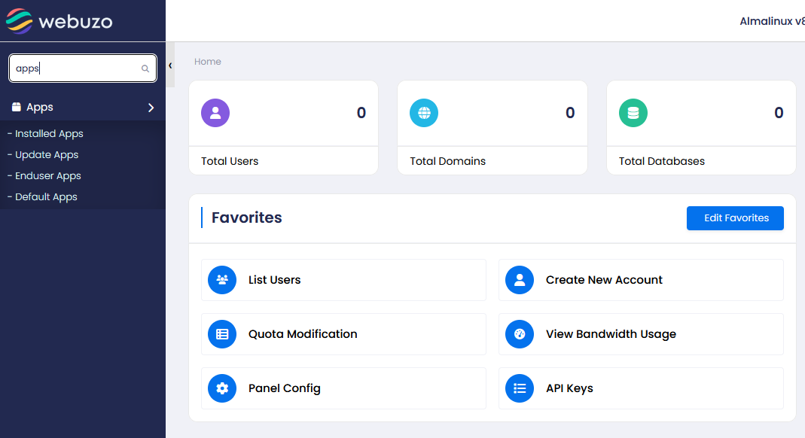Click the Panel Config gear icon
Image resolution: width=805 pixels, height=438 pixels.
coord(222,388)
